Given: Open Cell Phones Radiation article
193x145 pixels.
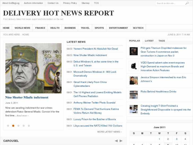Looking at the screenshot, I should pyautogui.click(x=97, y=94).
